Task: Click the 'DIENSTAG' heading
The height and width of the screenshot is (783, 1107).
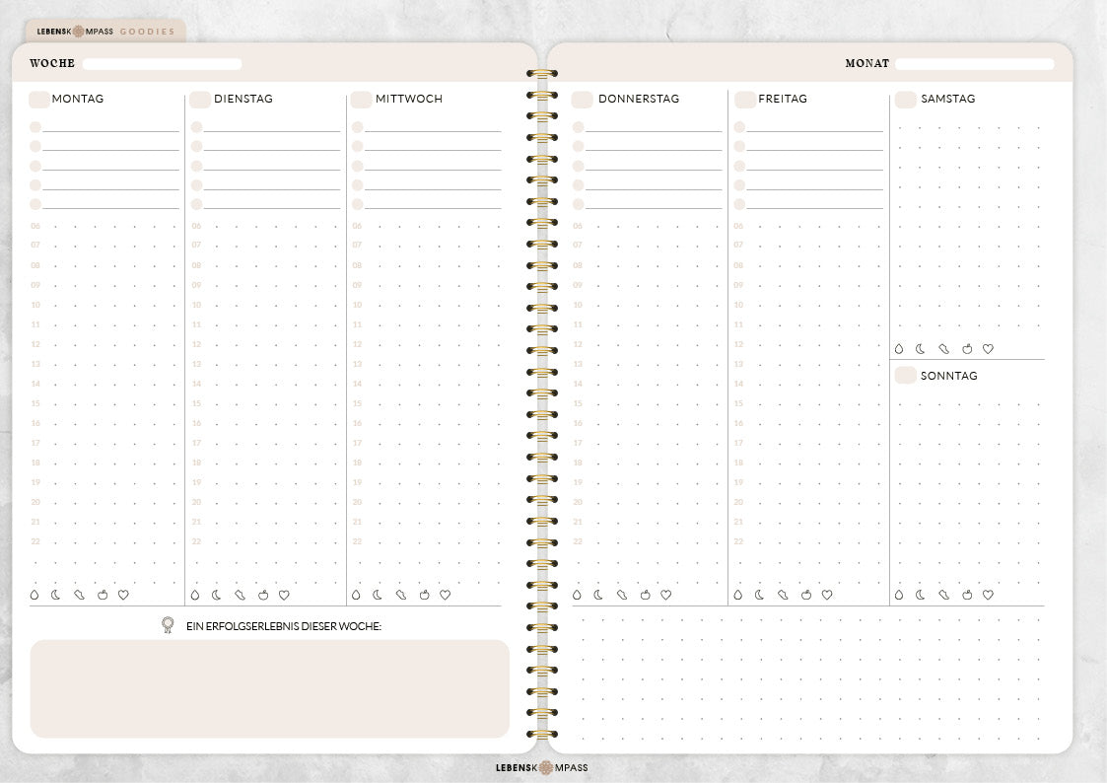Action: pos(243,99)
